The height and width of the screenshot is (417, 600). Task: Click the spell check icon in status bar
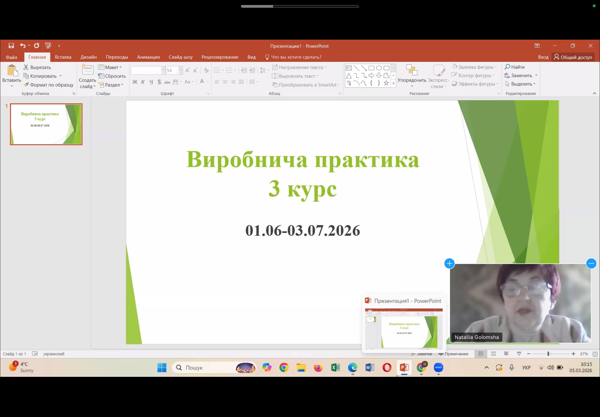[x=35, y=354]
